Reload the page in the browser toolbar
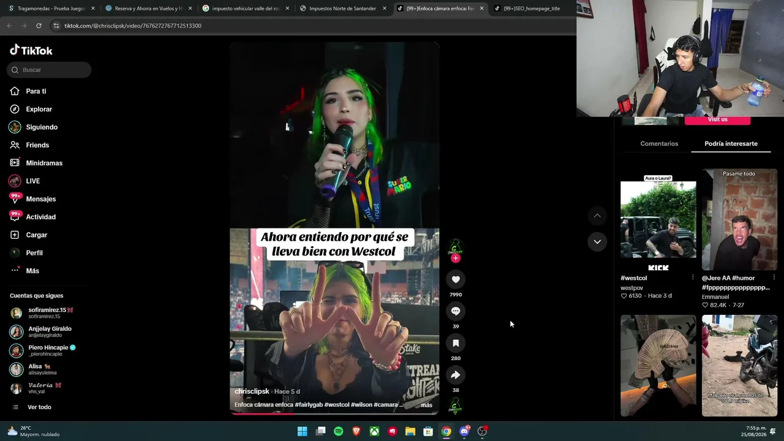The height and width of the screenshot is (441, 784). 39,26
